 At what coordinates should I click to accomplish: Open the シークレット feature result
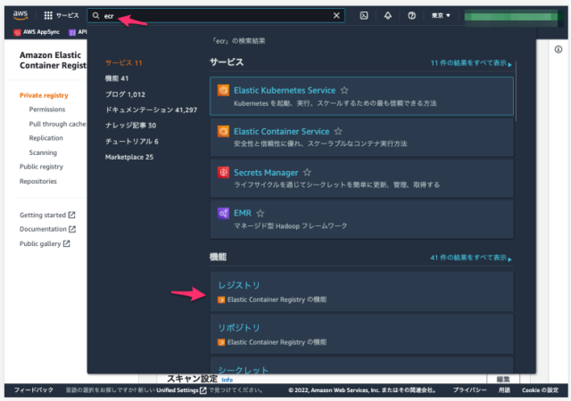[x=361, y=365]
